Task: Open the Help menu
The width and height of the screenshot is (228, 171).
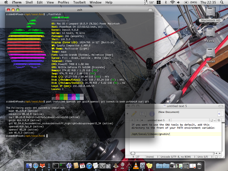Action: tap(109, 2)
